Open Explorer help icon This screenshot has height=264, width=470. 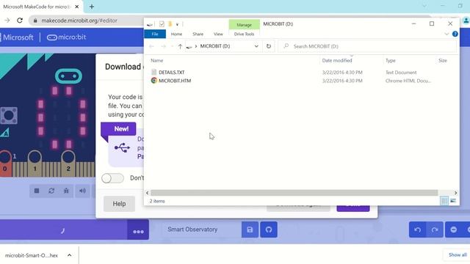pos(455,34)
